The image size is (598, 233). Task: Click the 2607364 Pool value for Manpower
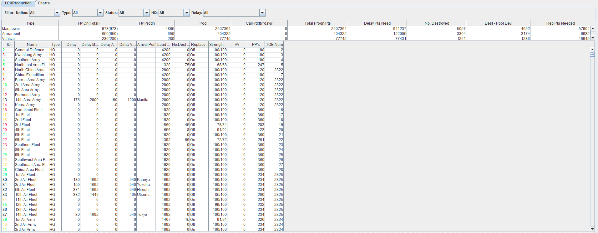(203, 29)
